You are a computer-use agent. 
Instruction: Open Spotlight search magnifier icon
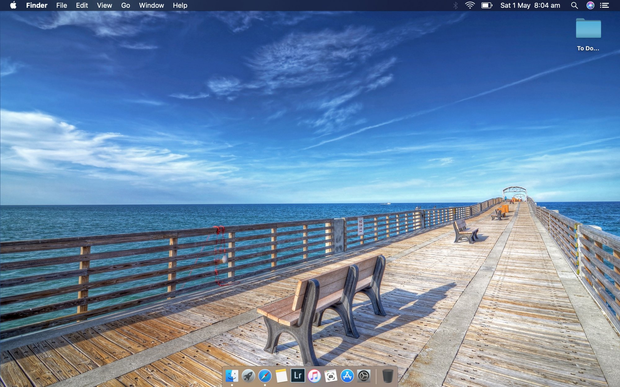pos(574,5)
